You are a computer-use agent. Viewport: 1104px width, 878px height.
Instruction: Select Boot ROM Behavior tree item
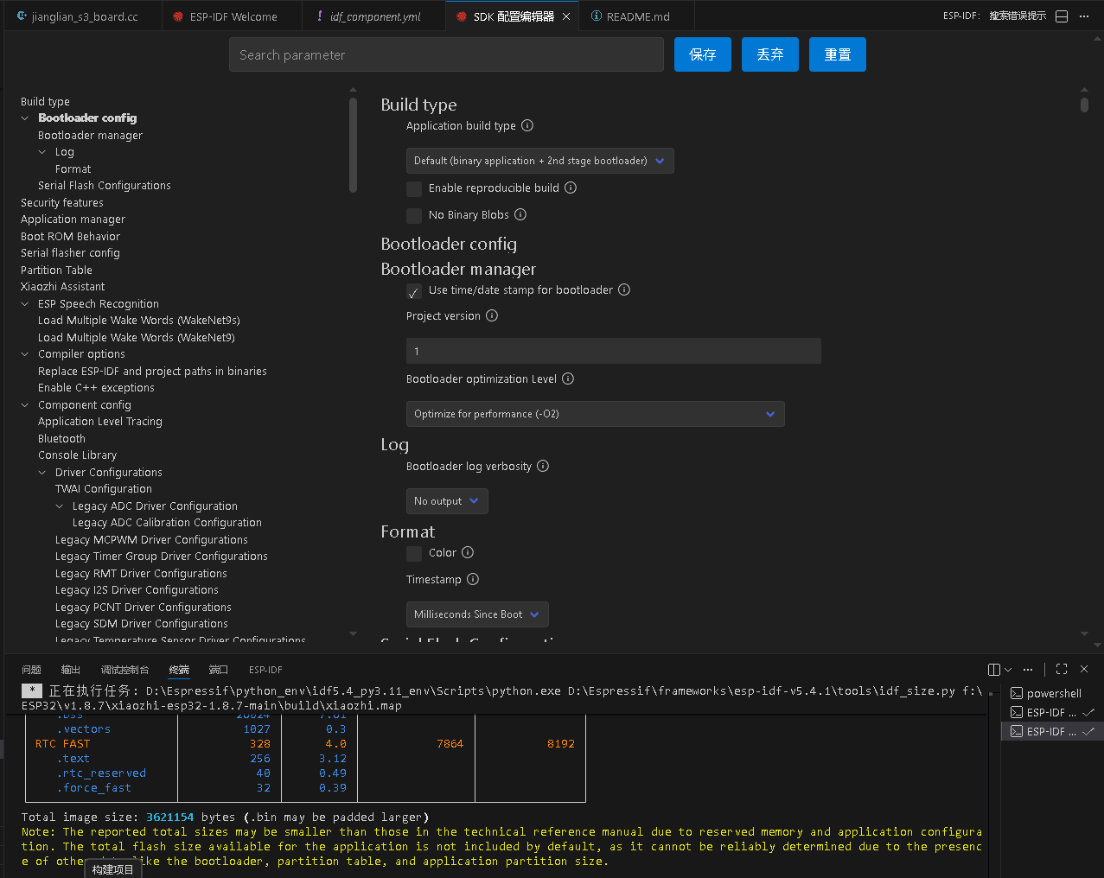point(70,236)
